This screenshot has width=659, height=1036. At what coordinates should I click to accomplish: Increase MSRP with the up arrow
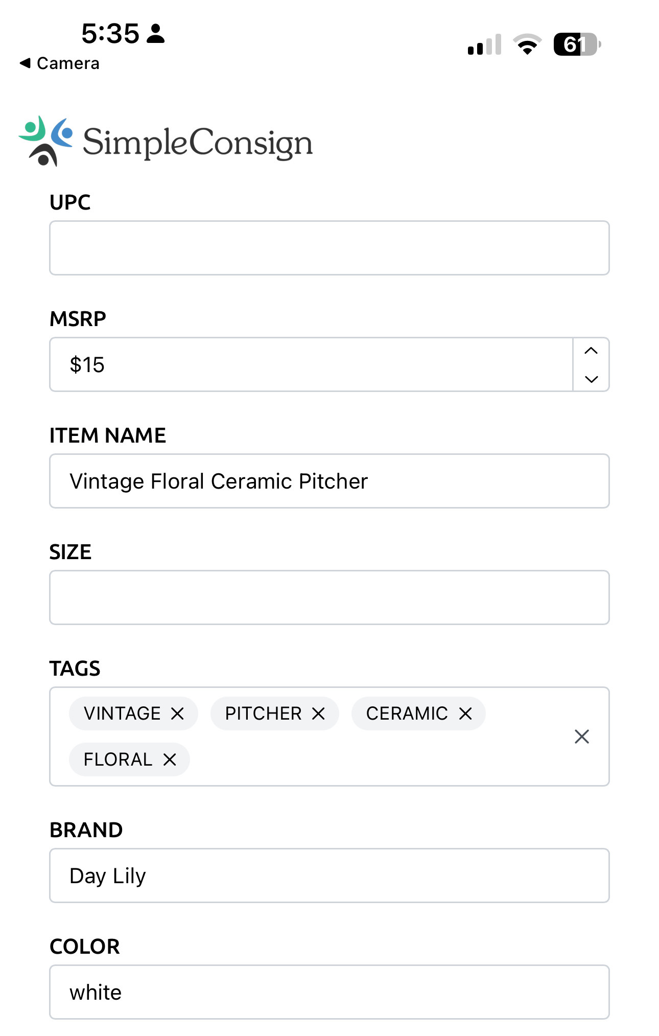(x=591, y=351)
